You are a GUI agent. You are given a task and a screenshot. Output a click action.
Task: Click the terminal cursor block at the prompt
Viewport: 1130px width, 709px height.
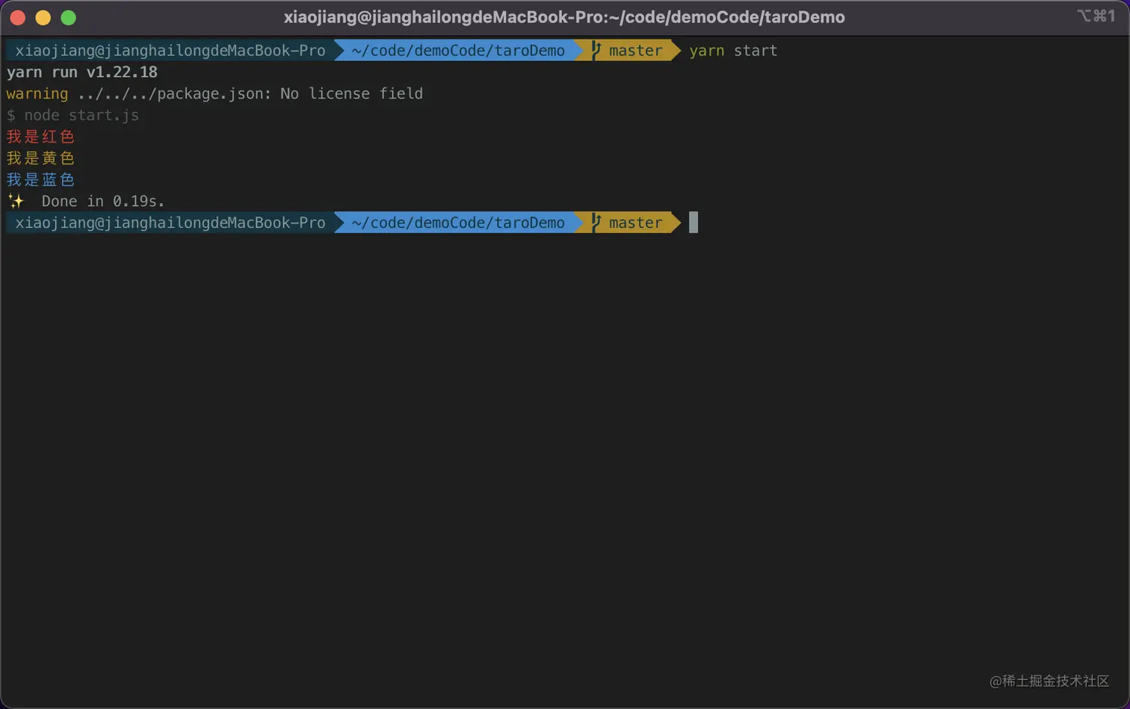pos(694,223)
